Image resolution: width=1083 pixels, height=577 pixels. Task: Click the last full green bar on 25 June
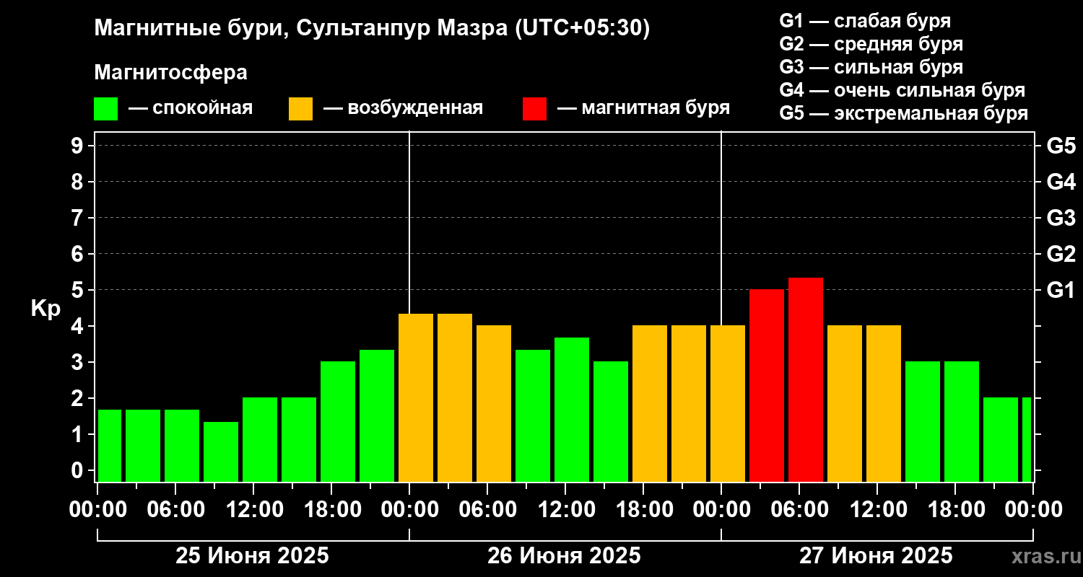[377, 415]
